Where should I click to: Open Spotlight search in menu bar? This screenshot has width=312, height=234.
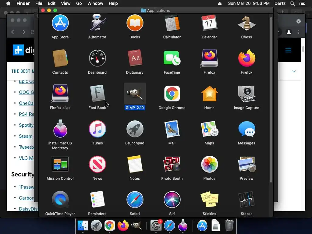point(292,3)
